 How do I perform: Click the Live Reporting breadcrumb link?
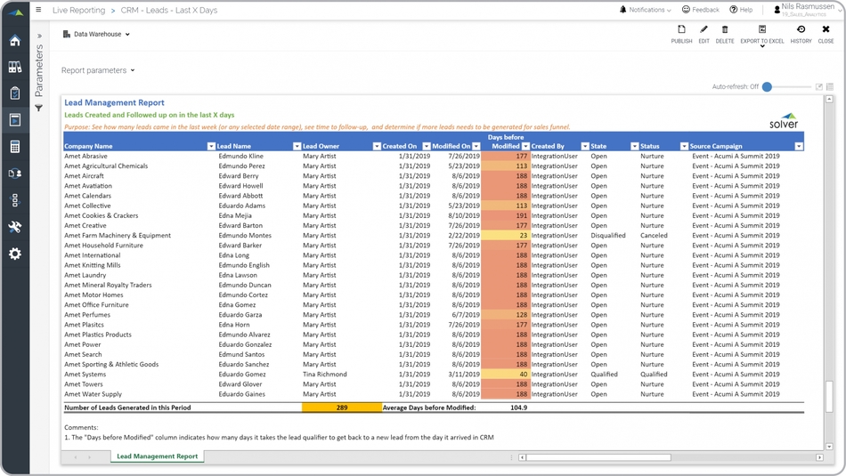pos(78,11)
